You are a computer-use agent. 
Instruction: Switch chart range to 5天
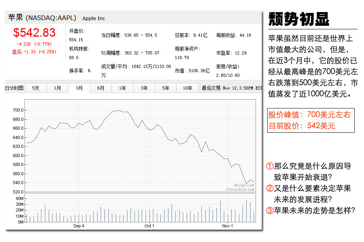(x=36, y=88)
